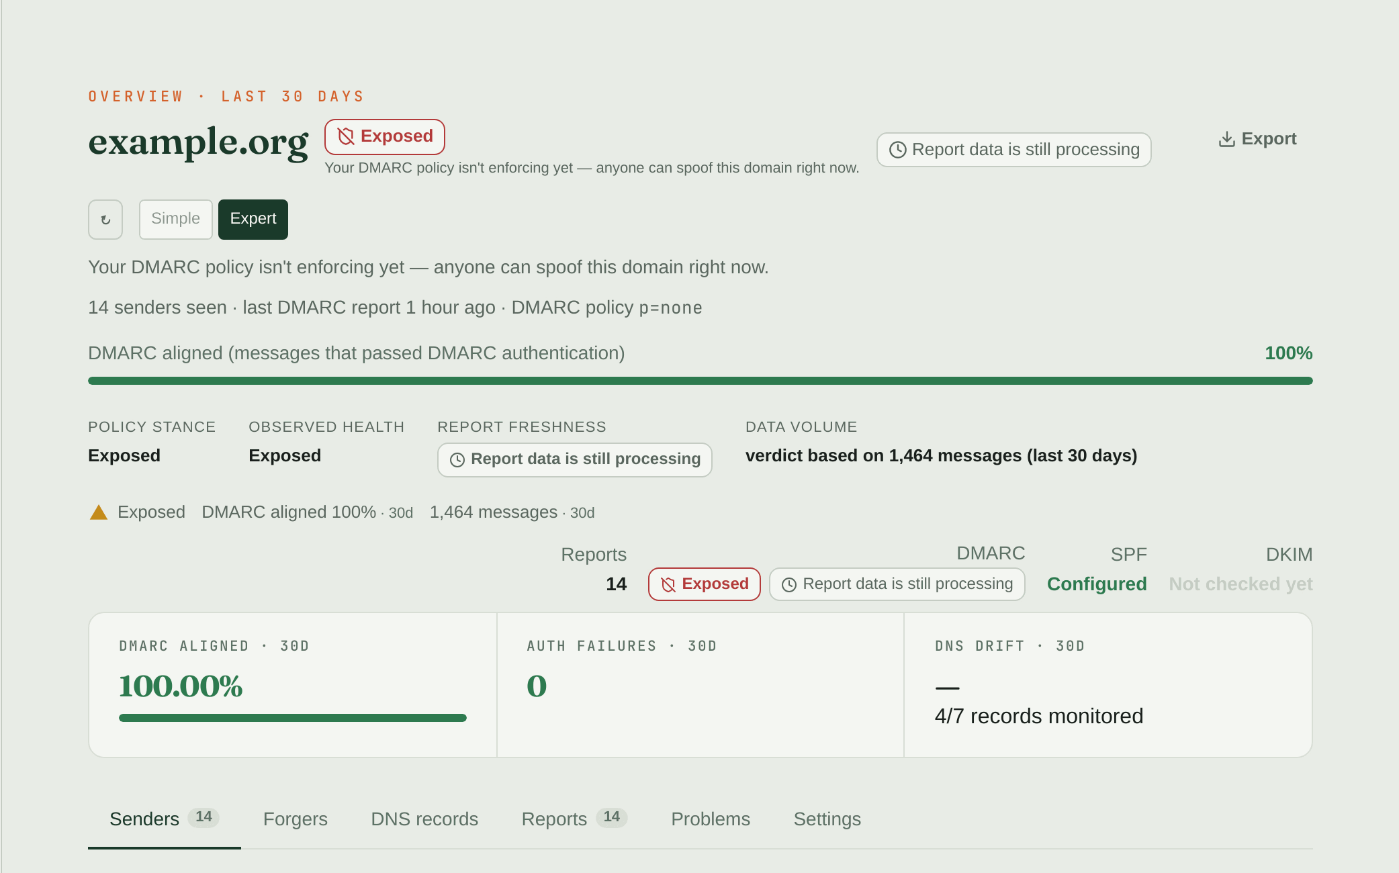Switch to Expert view mode
Screen dimensions: 1399x873
click(253, 220)
